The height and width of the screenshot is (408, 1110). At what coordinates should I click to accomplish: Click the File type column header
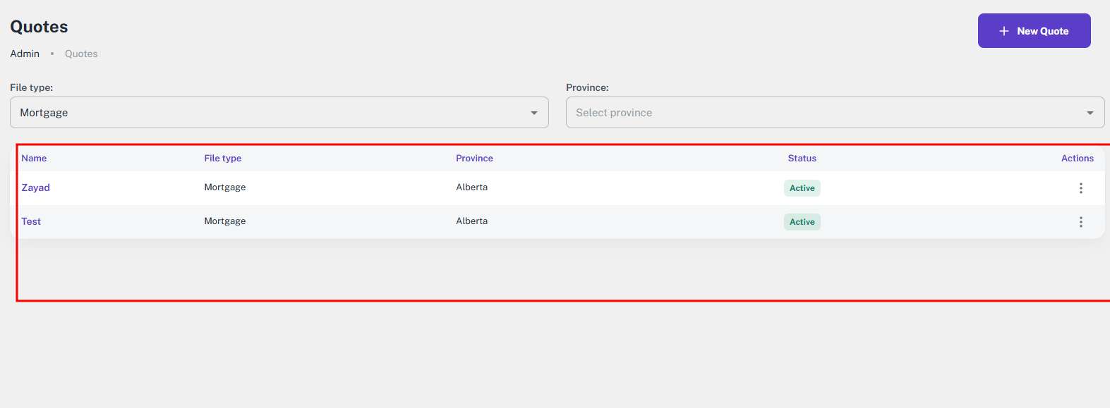click(222, 159)
